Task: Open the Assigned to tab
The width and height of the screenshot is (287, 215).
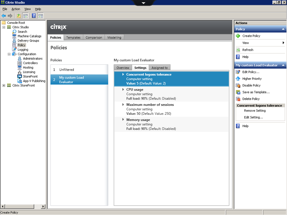Action: pos(159,68)
